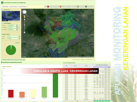Viewport: 137px width, 102px height.
Task: Open the Kecamatan dropdown
Action: [x=13, y=30]
